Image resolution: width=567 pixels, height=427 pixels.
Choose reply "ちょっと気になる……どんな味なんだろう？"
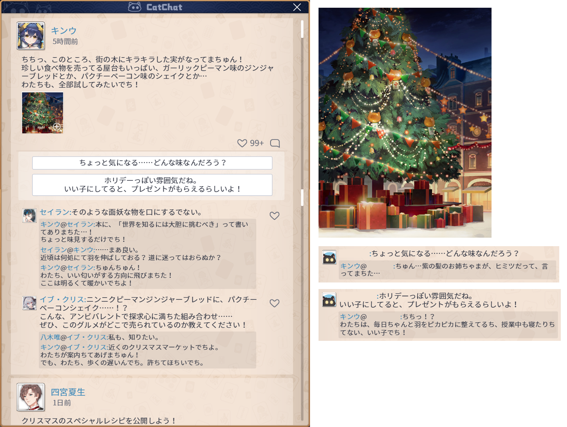pyautogui.click(x=152, y=163)
